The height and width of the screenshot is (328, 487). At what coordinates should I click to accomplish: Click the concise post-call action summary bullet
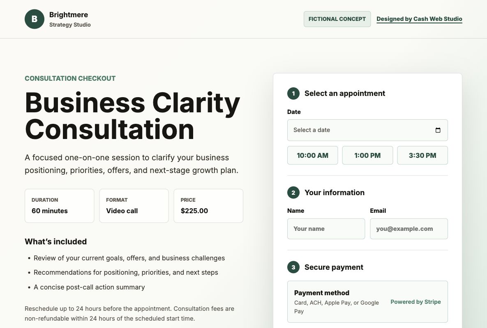coord(89,287)
